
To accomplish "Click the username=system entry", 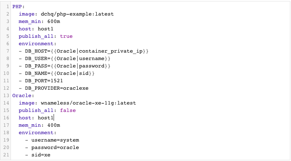I will tap(55, 140).
